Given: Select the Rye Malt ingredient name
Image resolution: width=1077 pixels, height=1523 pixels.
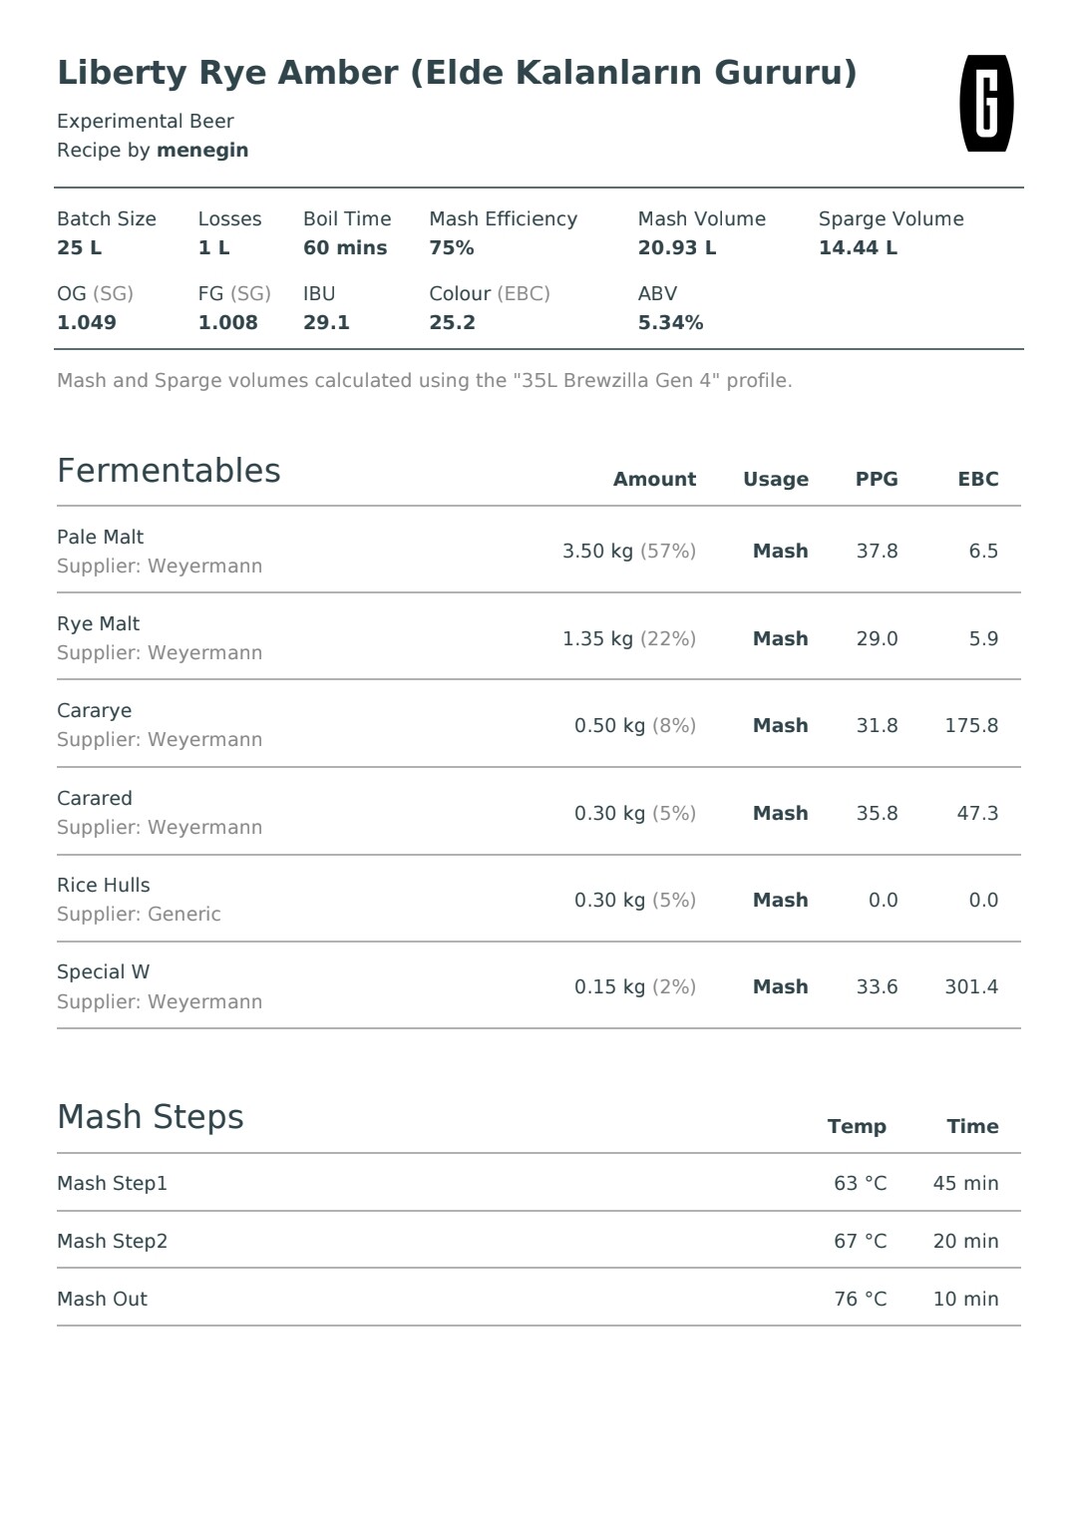Looking at the screenshot, I should [x=98, y=624].
